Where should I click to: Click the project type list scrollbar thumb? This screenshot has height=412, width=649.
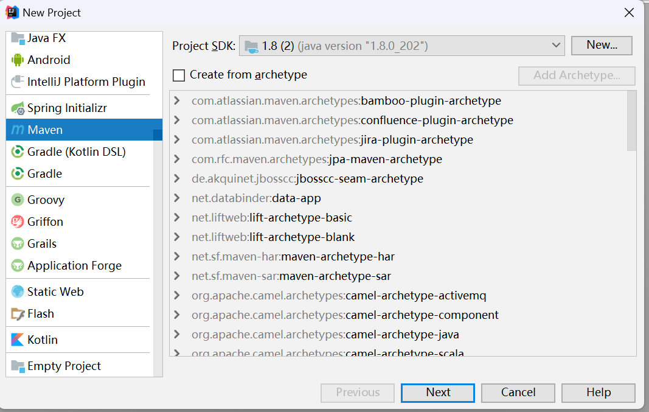[x=158, y=135]
